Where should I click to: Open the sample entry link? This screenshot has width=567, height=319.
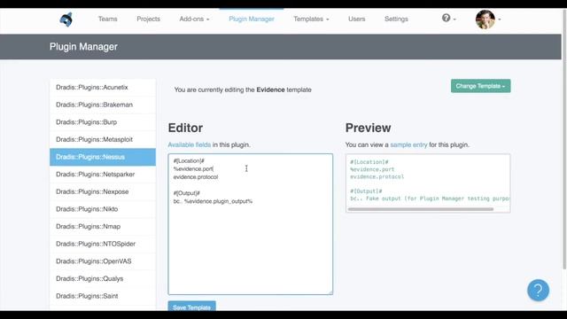[x=408, y=144]
